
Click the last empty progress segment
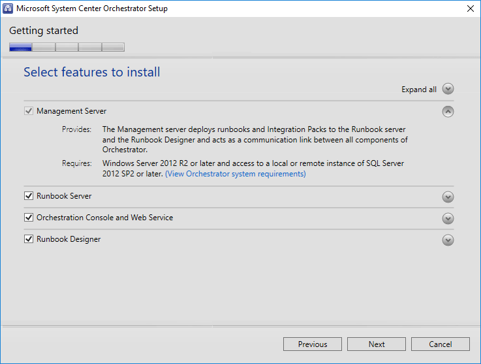coord(113,47)
